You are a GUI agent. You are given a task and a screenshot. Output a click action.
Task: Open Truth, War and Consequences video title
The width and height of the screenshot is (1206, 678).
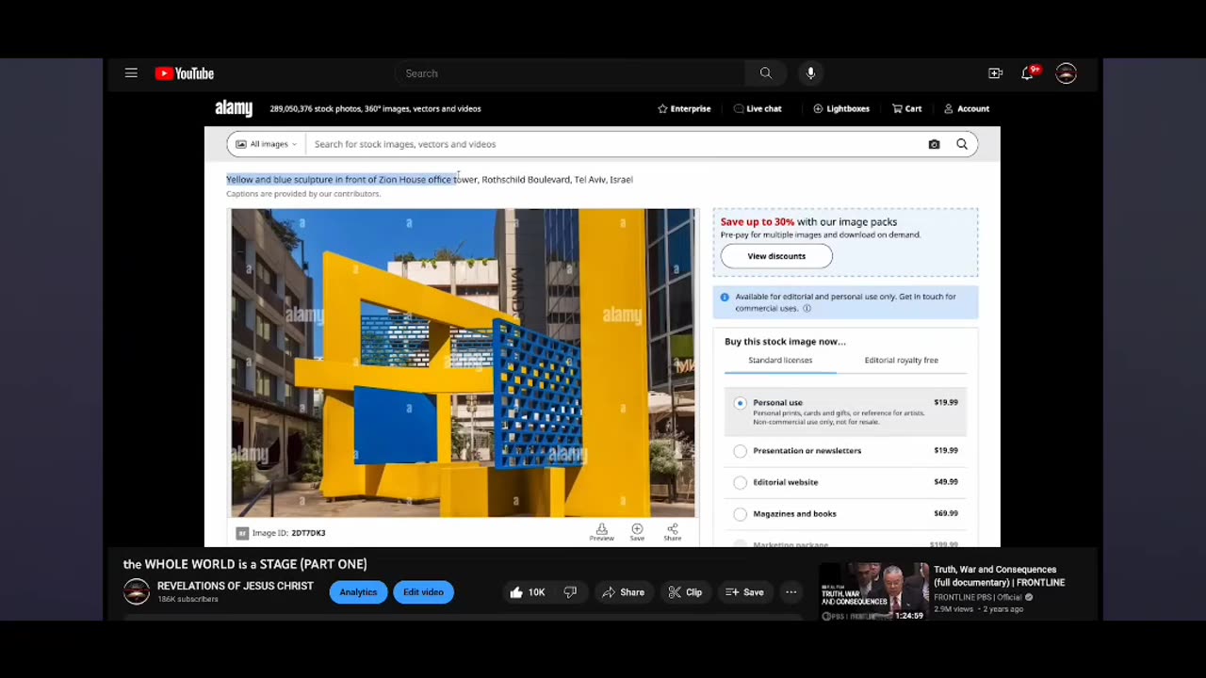(x=999, y=576)
